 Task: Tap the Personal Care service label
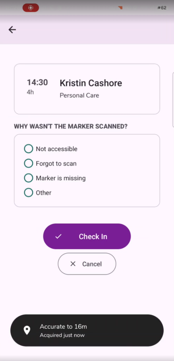79,95
